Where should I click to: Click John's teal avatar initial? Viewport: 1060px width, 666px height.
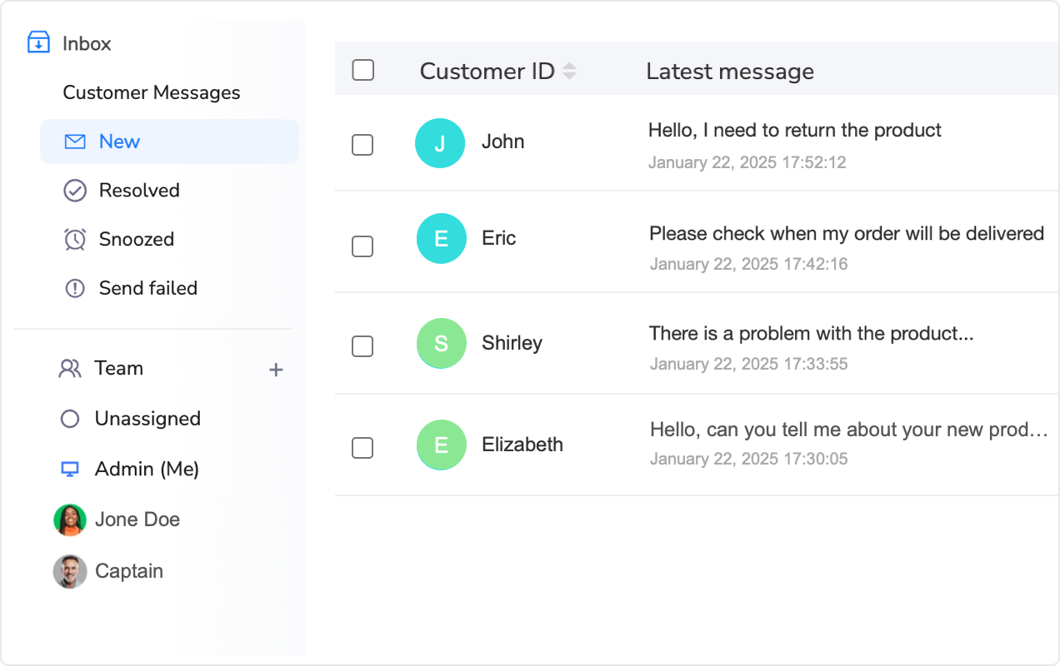(440, 143)
